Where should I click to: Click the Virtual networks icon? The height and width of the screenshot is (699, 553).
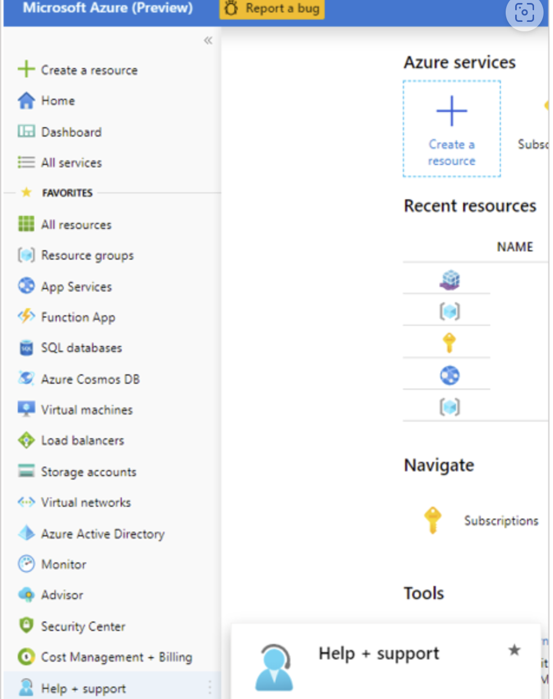[26, 503]
